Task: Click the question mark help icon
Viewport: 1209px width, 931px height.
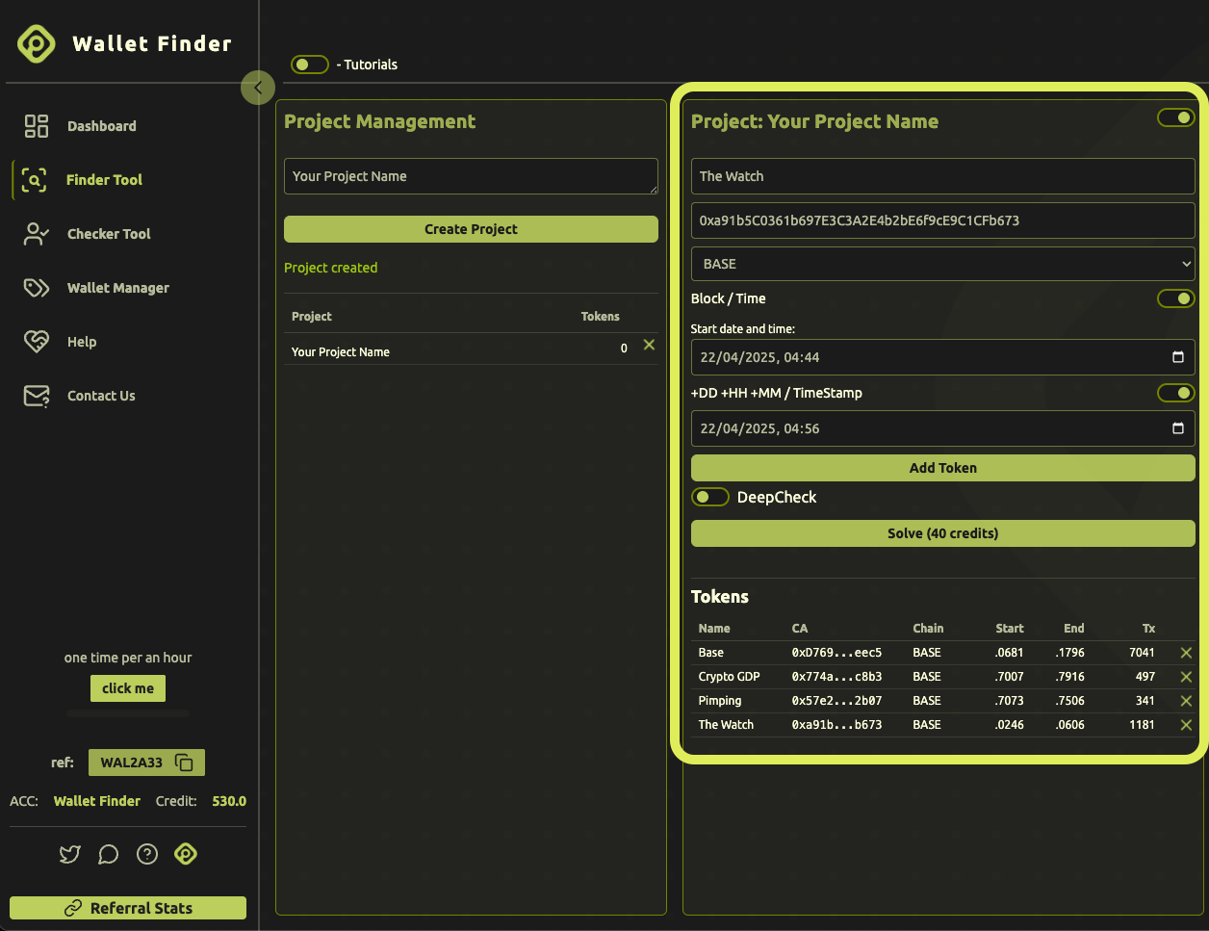Action: [x=147, y=854]
